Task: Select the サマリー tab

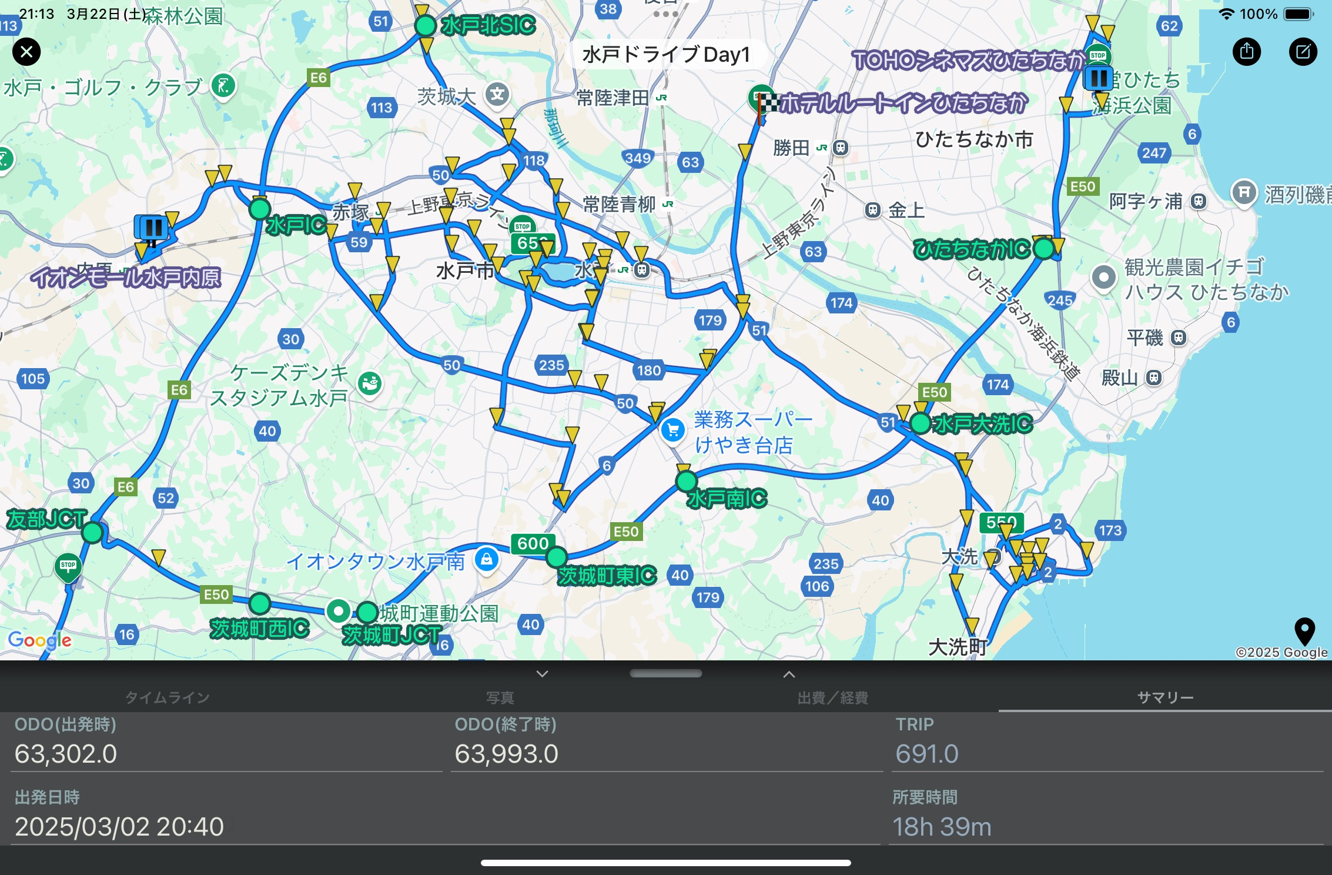Action: (x=1165, y=697)
